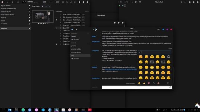Viewport: 200px width, 112px height.
Task: Open the 2 / 2 tab switcher dropdown
Action: pos(127,2)
